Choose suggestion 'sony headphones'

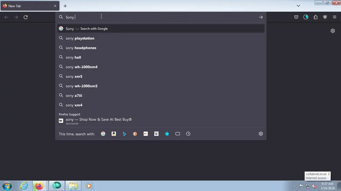[161, 48]
